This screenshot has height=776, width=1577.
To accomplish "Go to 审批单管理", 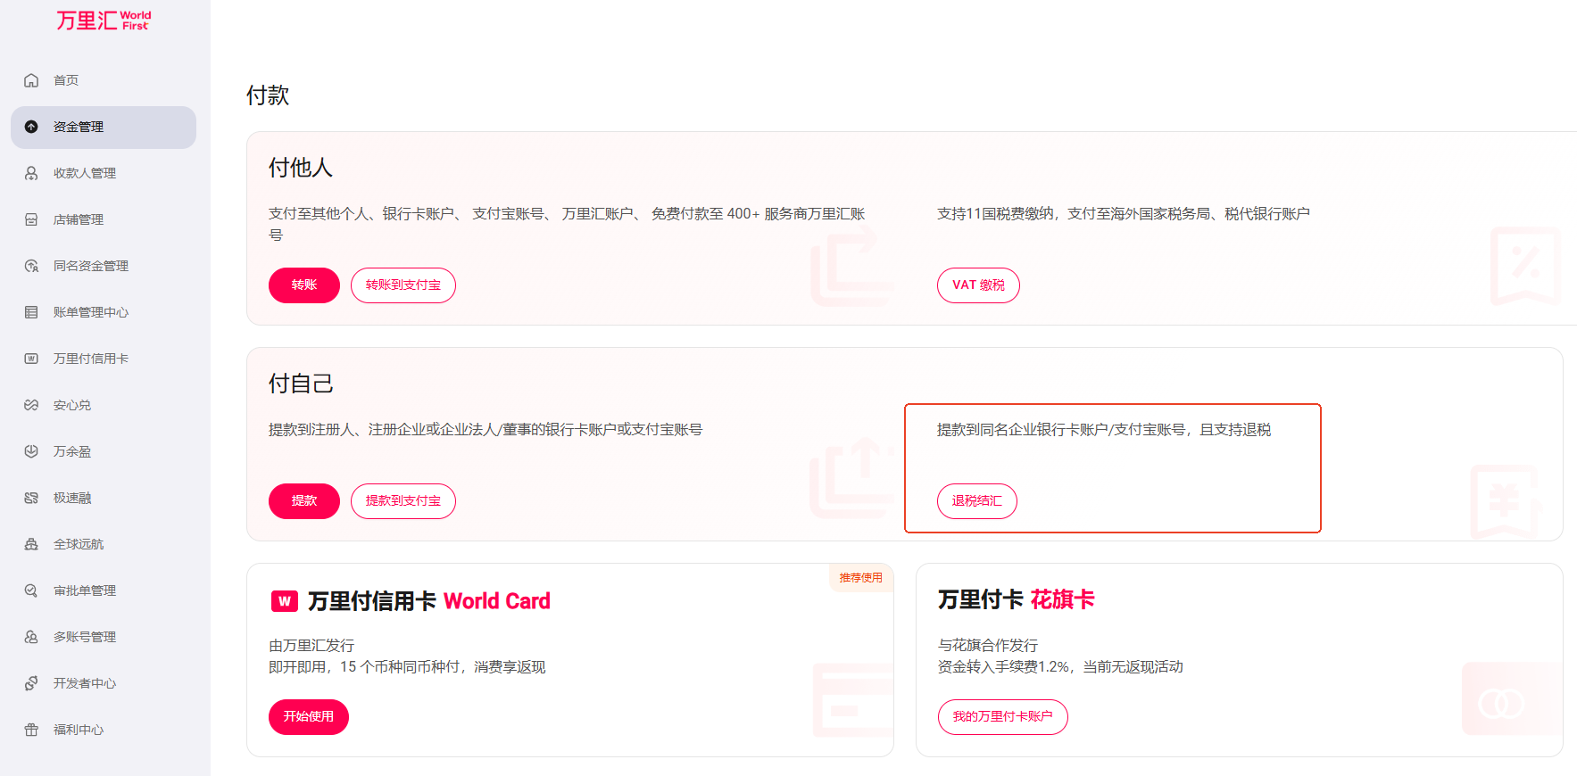I will click(104, 590).
